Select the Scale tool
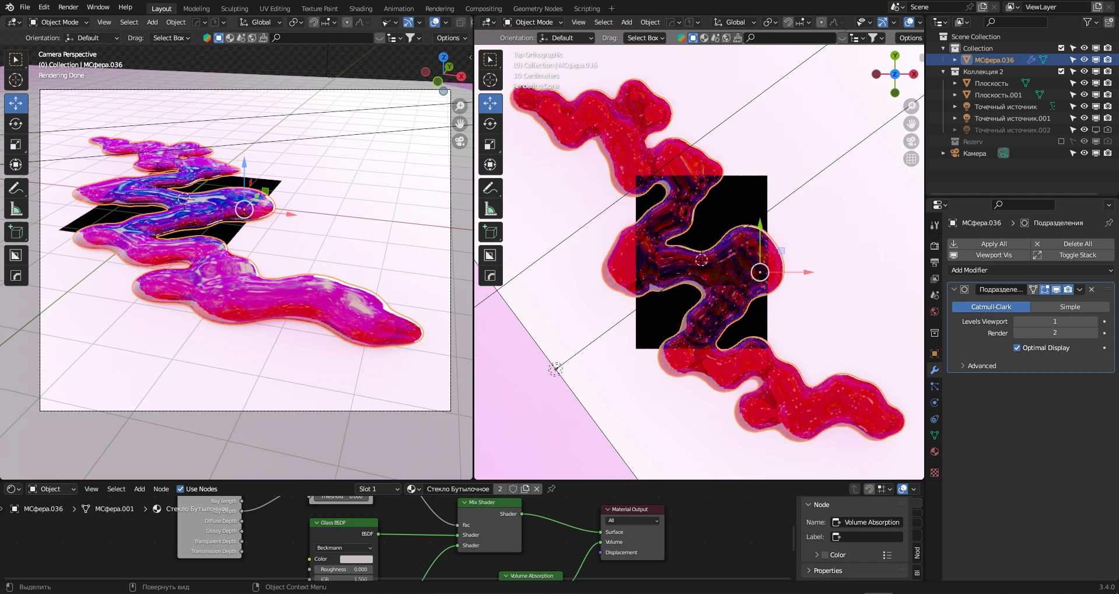1119x594 pixels. point(16,144)
